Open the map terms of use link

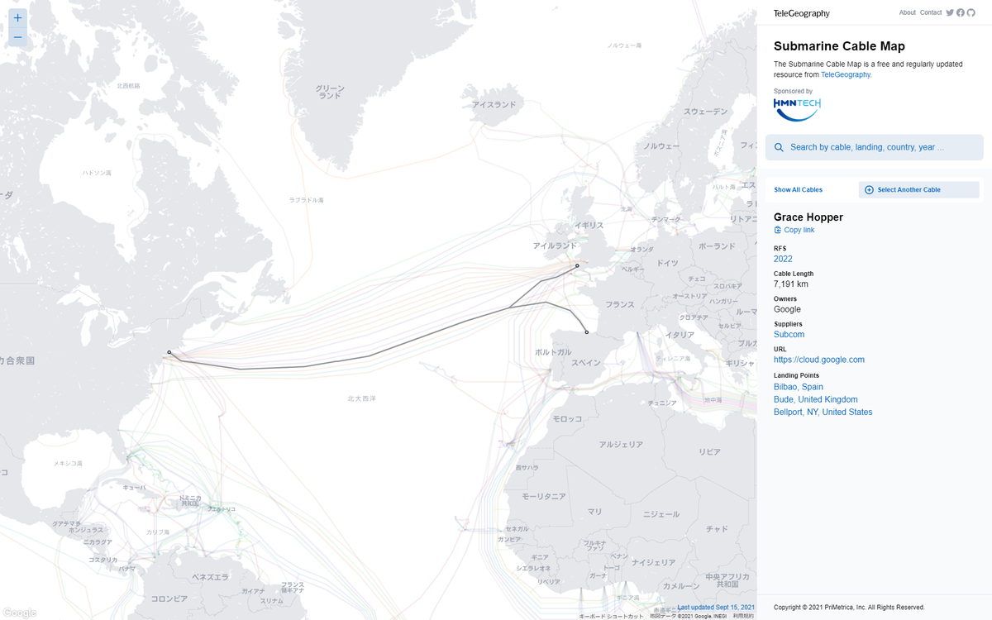[x=743, y=616]
